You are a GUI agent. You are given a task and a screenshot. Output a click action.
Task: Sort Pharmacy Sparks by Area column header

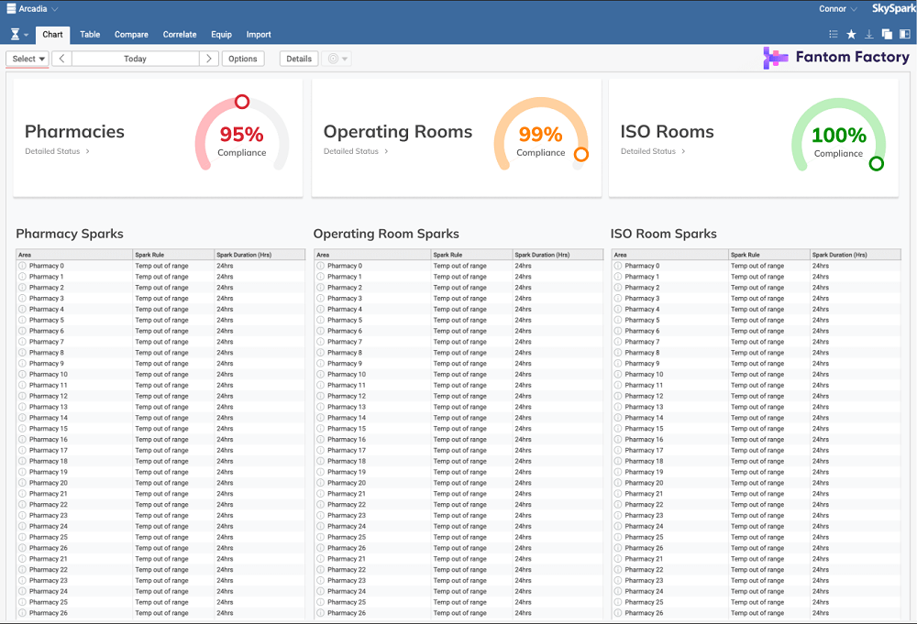pos(74,255)
